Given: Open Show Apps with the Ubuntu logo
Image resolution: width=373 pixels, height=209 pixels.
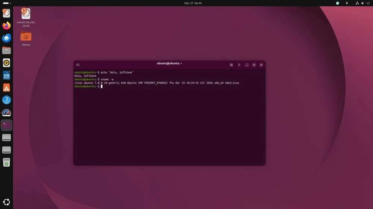Looking at the screenshot, I should [x=6, y=202].
